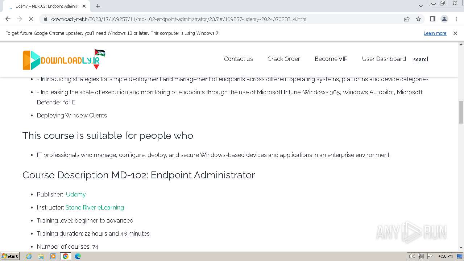The image size is (464, 261).
Task: Click the 'This course is suitable for people who' heading
Action: click(x=108, y=136)
